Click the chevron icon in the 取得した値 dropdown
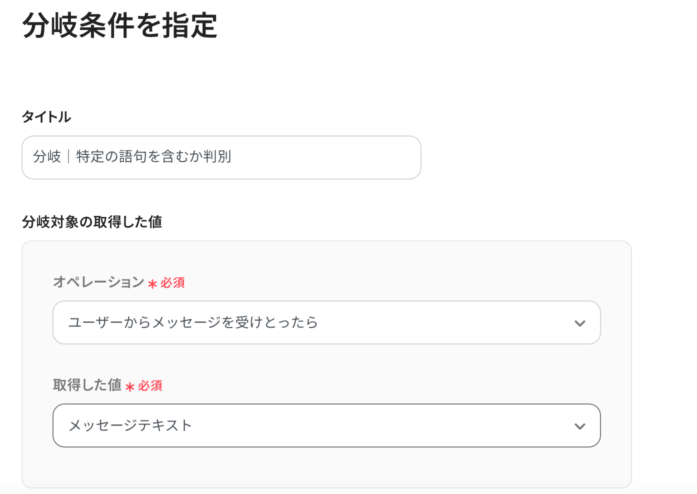Viewport: 697px width, 494px height. pyautogui.click(x=579, y=426)
